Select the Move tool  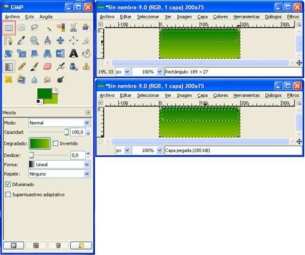coord(60,41)
